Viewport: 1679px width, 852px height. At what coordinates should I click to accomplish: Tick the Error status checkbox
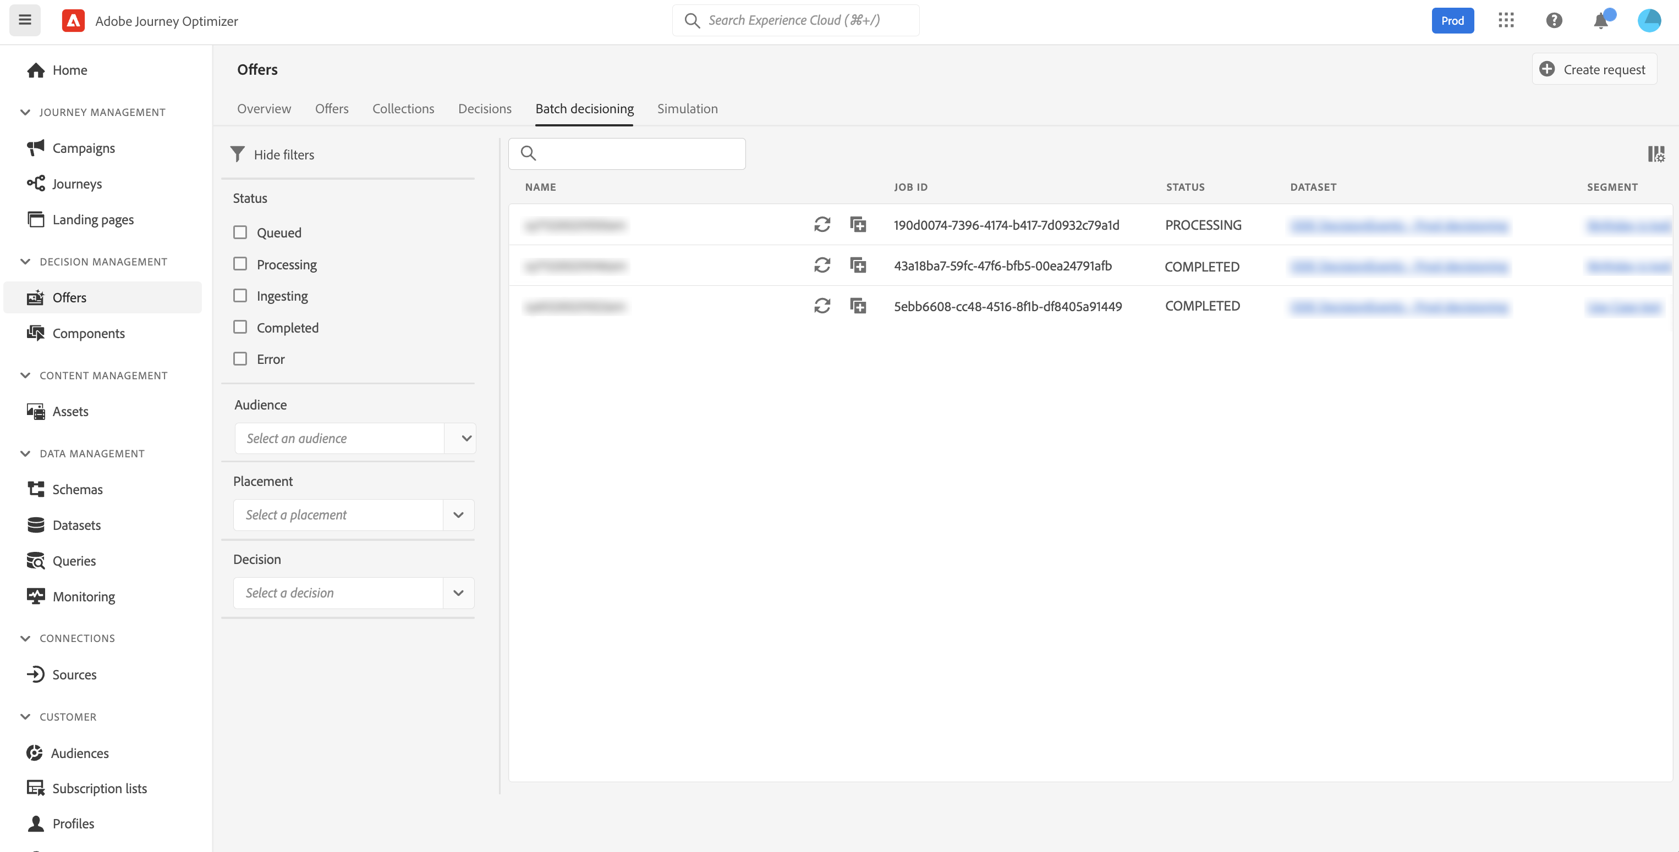point(240,359)
